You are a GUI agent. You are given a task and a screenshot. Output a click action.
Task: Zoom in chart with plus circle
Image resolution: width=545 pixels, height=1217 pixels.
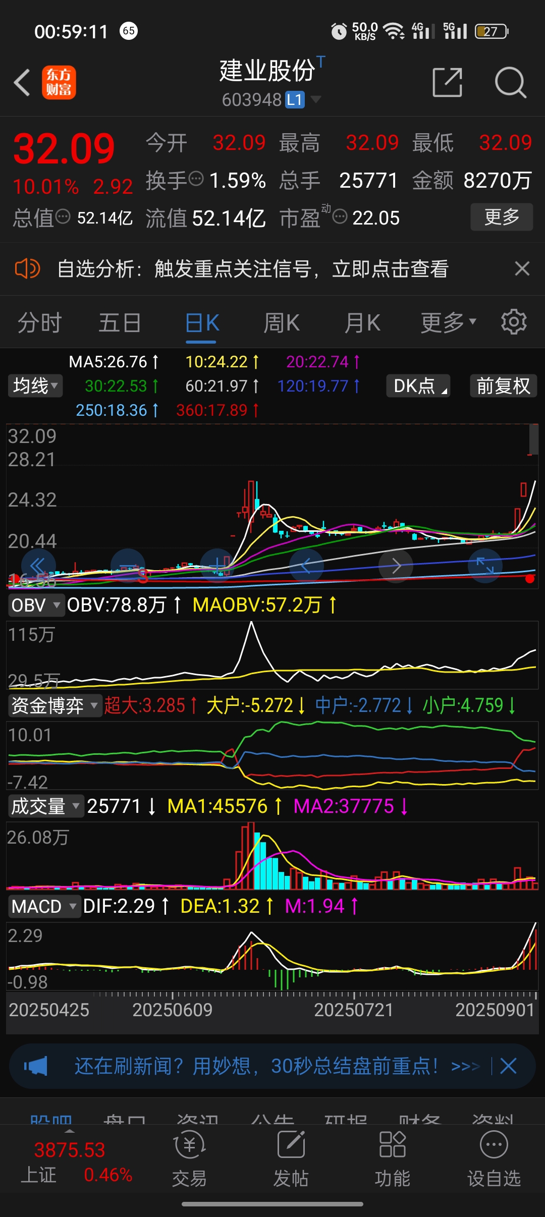(217, 566)
